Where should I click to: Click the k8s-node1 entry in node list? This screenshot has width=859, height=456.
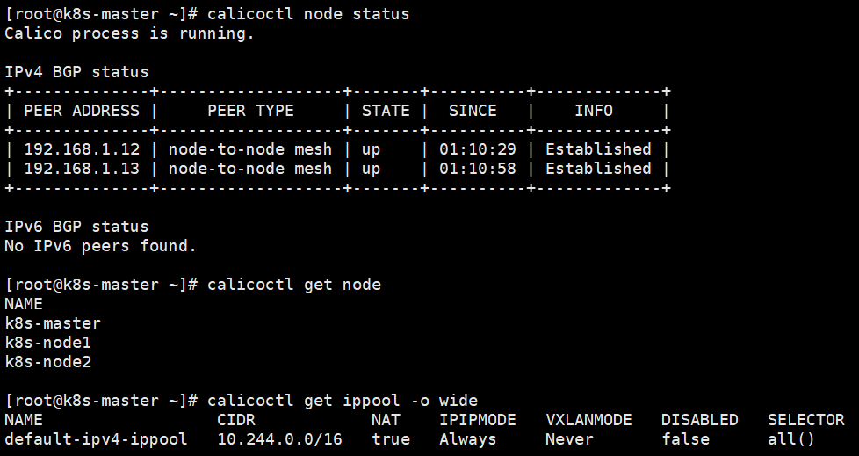[47, 343]
